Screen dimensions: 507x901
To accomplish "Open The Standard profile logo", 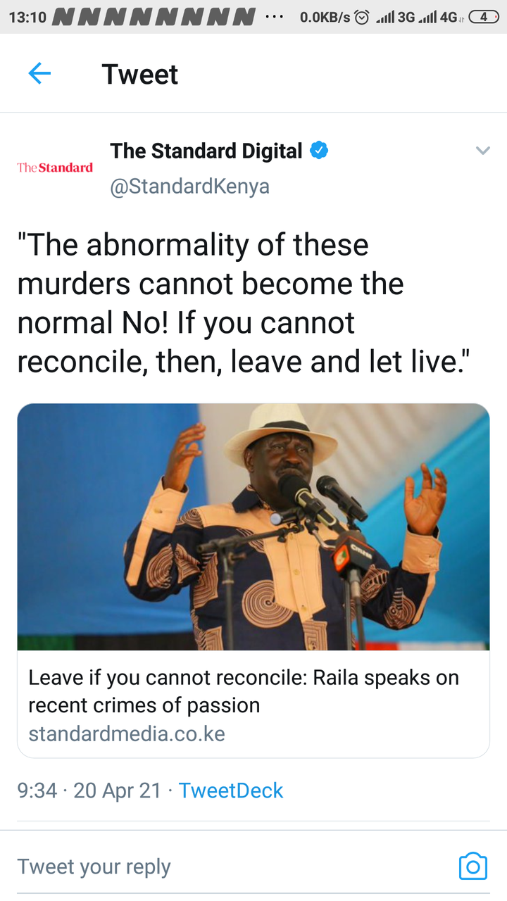I will coord(55,168).
